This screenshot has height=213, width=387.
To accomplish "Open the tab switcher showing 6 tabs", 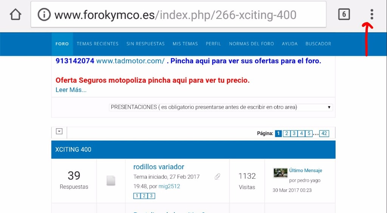I will coord(344,14).
